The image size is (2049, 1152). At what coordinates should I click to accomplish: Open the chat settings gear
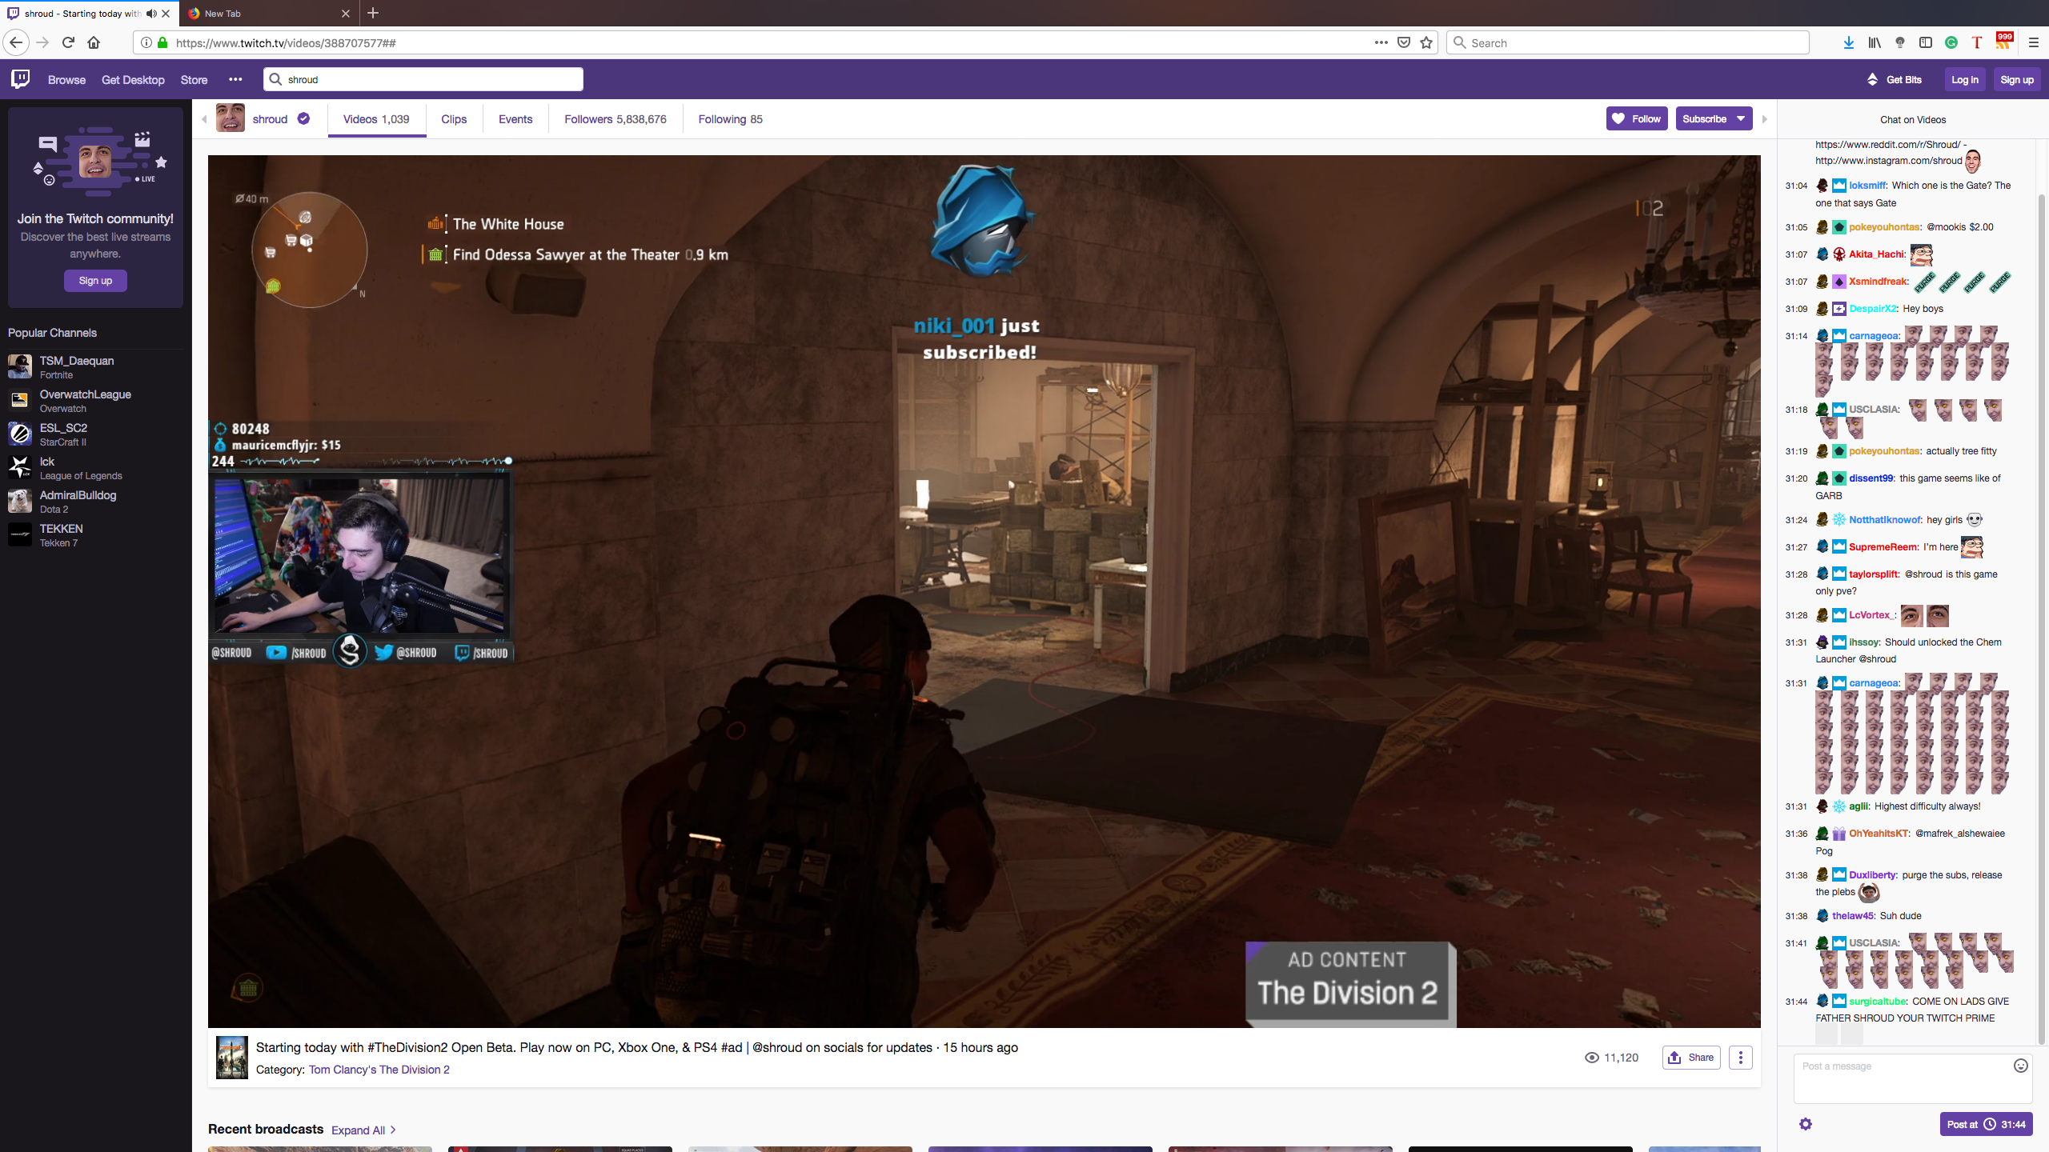click(x=1805, y=1124)
